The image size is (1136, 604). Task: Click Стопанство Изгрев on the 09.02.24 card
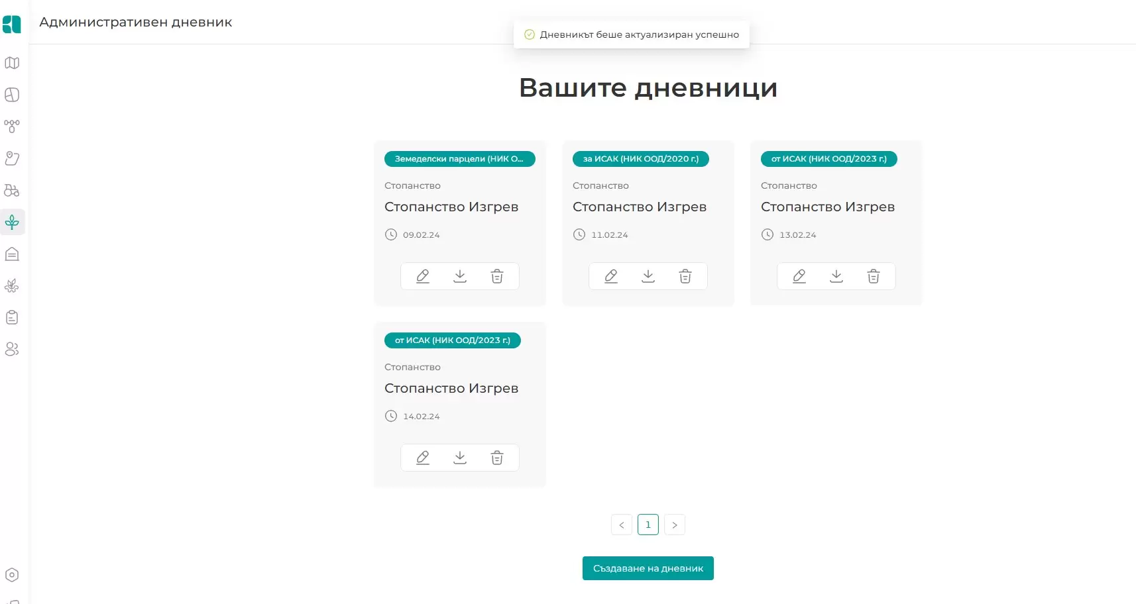pos(451,207)
